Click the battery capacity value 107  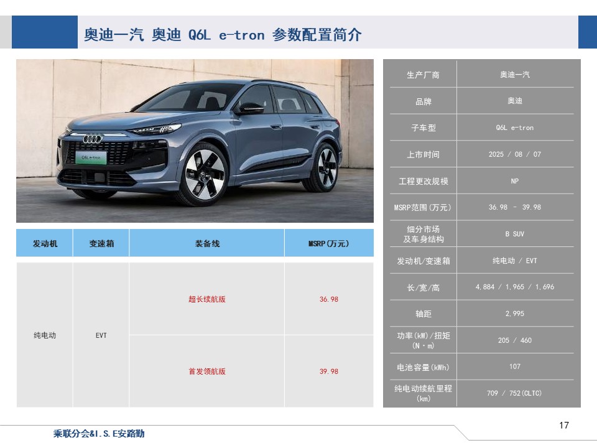[515, 366]
